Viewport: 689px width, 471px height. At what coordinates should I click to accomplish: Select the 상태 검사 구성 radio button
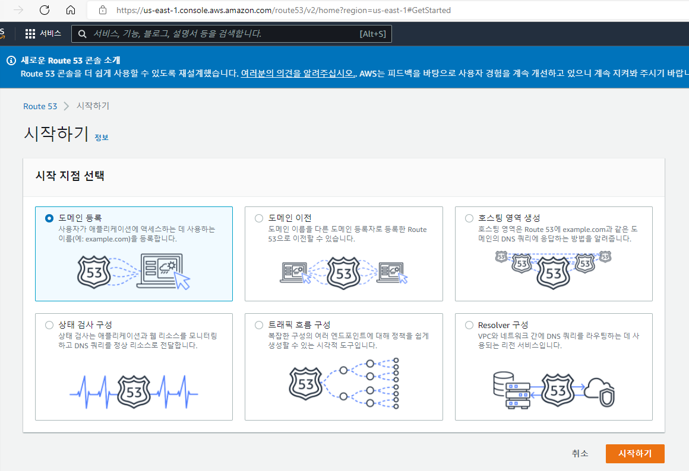tap(49, 325)
